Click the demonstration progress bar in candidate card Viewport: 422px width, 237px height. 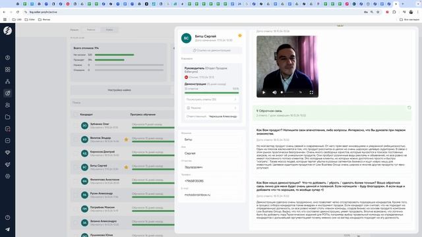tap(212, 93)
